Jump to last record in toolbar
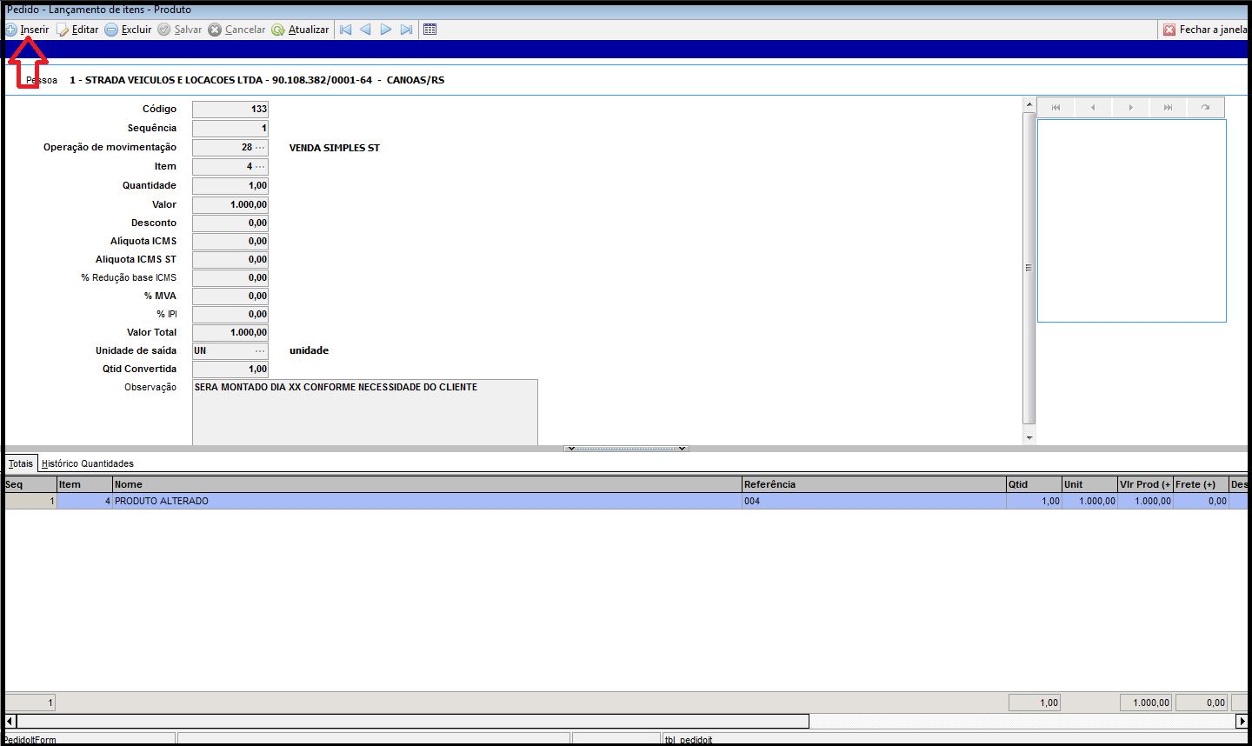The height and width of the screenshot is (746, 1252). pos(406,30)
